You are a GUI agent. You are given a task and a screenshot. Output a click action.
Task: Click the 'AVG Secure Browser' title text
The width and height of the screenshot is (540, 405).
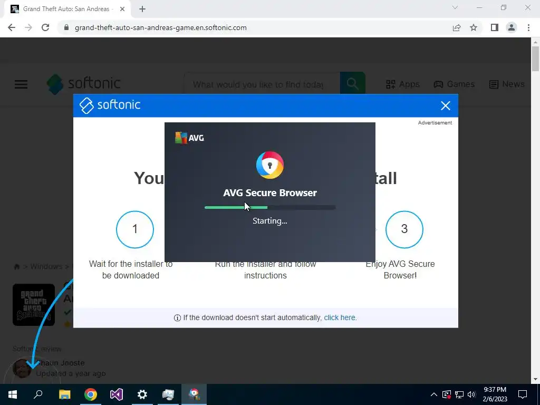(x=270, y=193)
